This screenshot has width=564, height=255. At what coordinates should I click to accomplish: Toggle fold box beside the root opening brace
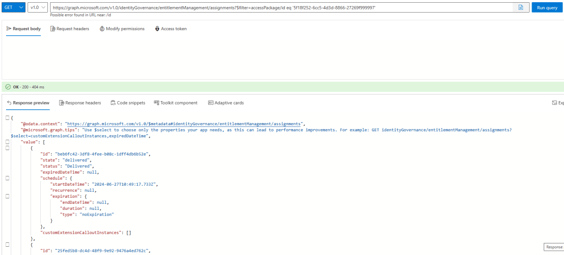pos(7,118)
